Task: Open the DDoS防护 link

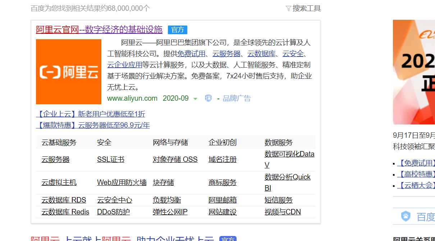Action: (x=113, y=212)
